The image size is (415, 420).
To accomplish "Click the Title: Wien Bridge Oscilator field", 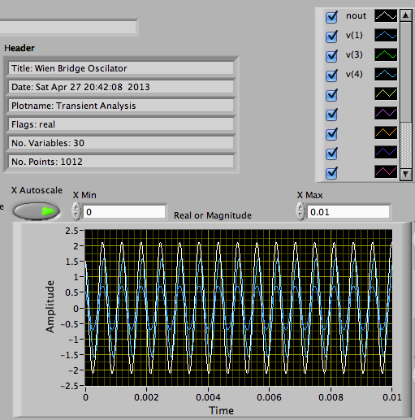I will [121, 68].
